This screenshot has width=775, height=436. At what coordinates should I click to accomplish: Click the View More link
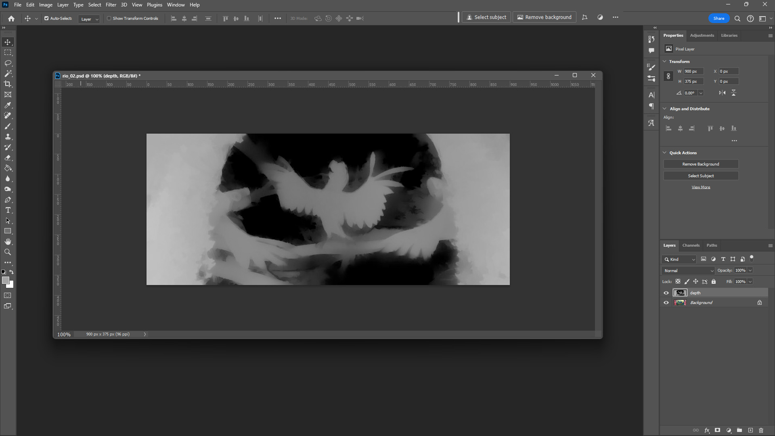coord(701,187)
